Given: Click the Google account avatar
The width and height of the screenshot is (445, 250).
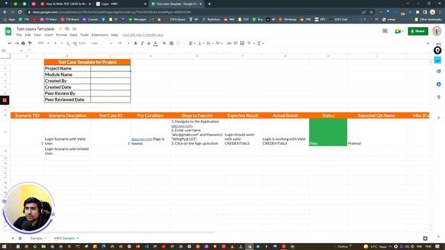Looking at the screenshot, I should point(437,31).
